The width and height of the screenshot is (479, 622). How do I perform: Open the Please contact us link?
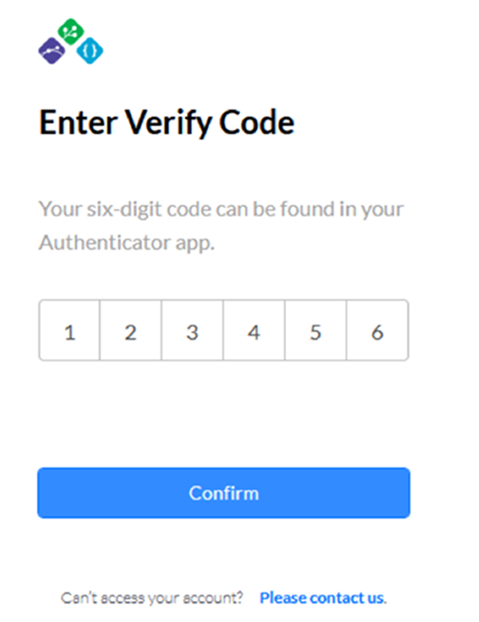pos(321,597)
